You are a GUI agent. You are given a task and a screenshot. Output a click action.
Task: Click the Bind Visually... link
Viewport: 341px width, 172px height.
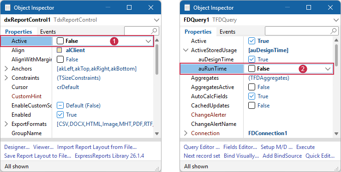[x=241, y=156]
